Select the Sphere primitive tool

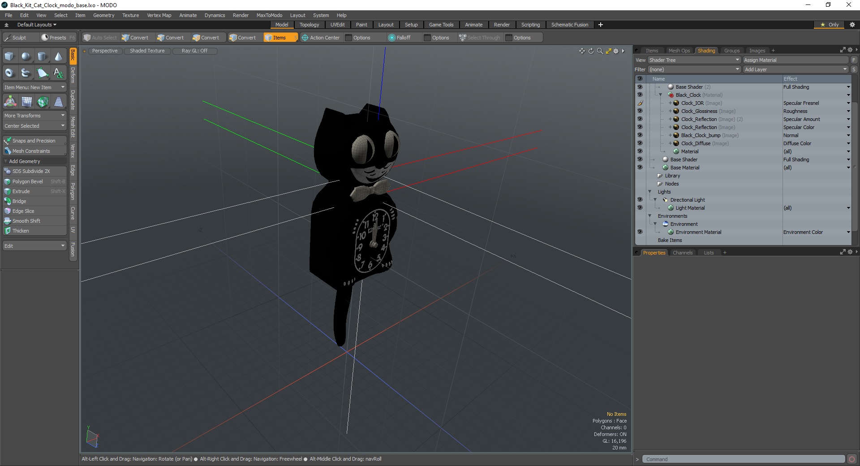coord(26,56)
